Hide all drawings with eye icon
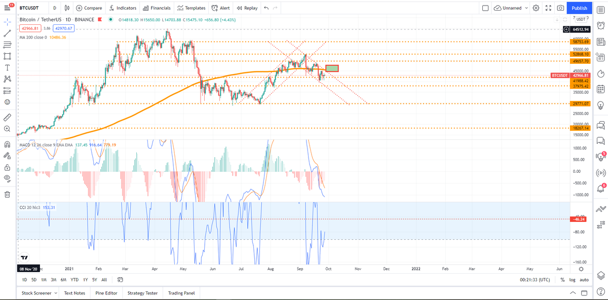This screenshot has width=608, height=300. coord(7,178)
